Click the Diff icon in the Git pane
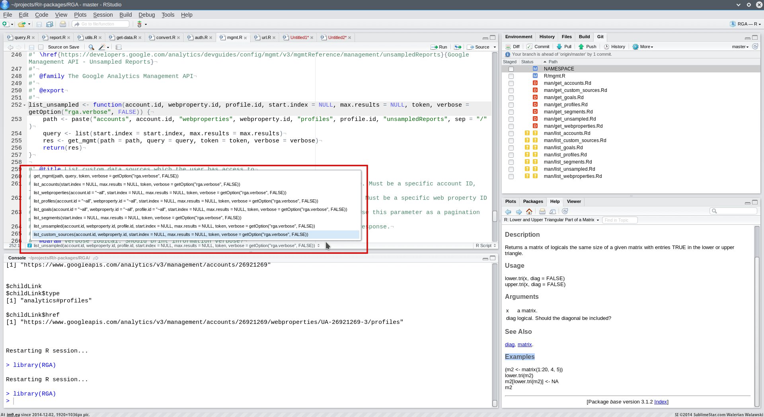Viewport: 764px width, 417px height. pyautogui.click(x=508, y=47)
